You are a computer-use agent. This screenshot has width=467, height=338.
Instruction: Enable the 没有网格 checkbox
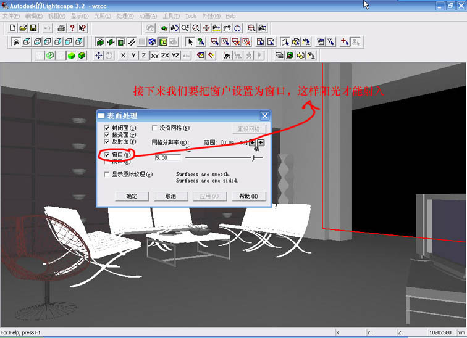click(x=155, y=128)
